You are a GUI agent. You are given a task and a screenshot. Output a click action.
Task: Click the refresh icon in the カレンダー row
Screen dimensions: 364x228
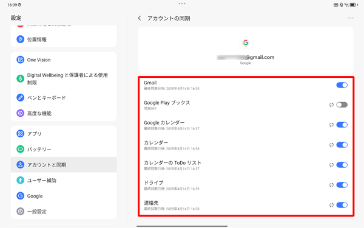coord(331,145)
